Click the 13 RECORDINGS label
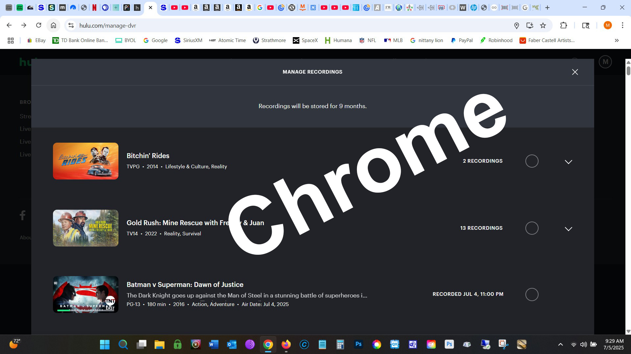The image size is (631, 354). [481, 228]
